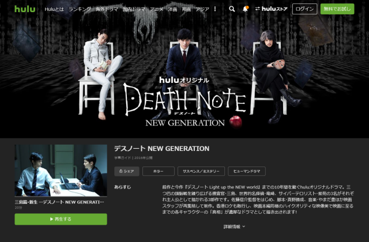Expand 詳細情報 details

click(234, 226)
